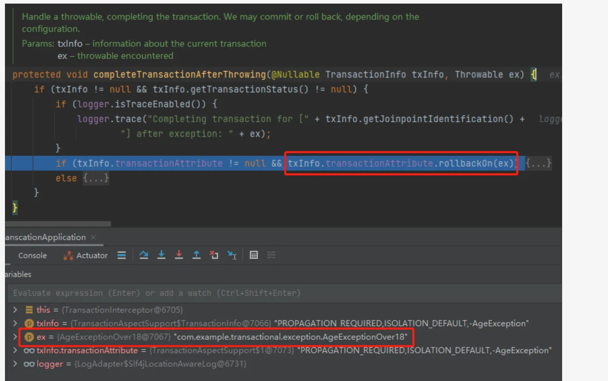Screen dimensions: 608x381
Task: Click the stacked-bars icon beside 'this' variable
Action: (29, 310)
